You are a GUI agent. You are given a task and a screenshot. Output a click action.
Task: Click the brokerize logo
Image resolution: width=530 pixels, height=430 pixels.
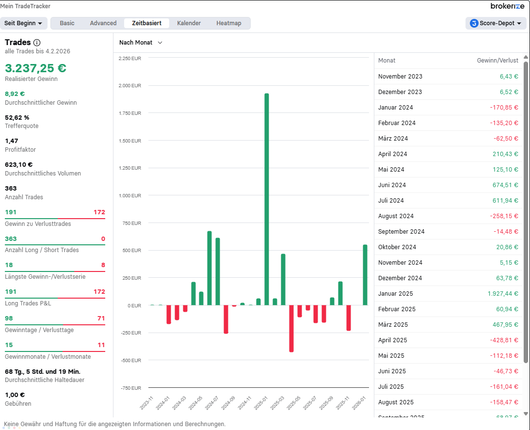coord(507,6)
